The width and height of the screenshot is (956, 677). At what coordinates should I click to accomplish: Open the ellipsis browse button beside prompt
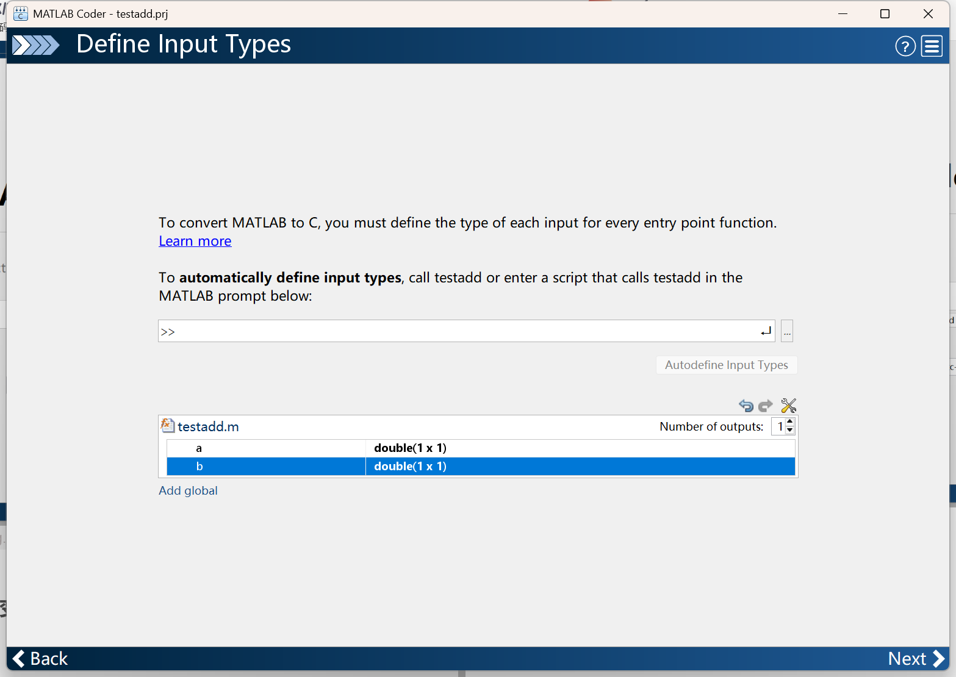[787, 331]
